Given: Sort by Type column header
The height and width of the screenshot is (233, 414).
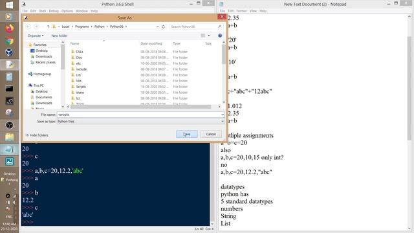Looking at the screenshot, I should (177, 43).
